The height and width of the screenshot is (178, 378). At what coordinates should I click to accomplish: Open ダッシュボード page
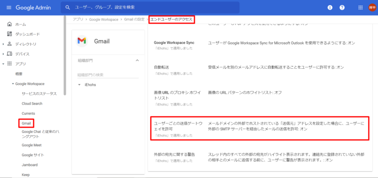[x=27, y=34]
